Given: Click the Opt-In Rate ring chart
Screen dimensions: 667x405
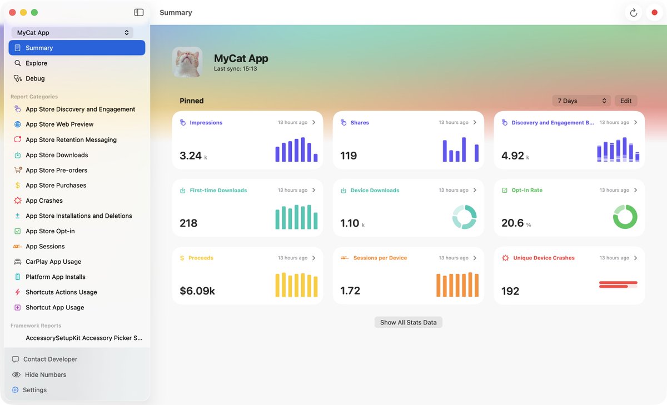Looking at the screenshot, I should point(625,217).
